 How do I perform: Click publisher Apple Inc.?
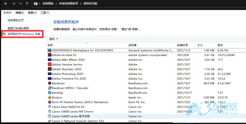click(x=135, y=98)
